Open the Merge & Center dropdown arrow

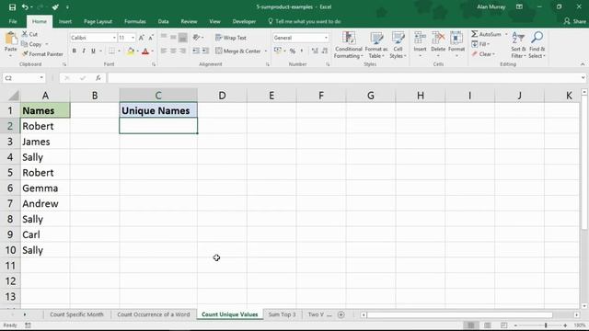coord(266,51)
